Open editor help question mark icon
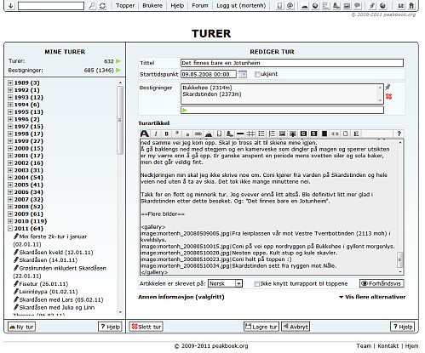Screen dimensions: 425x353 [399, 134]
